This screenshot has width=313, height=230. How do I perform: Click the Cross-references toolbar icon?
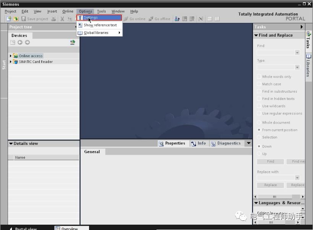[201, 19]
